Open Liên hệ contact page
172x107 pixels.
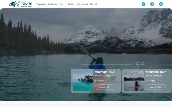tap(94, 4)
